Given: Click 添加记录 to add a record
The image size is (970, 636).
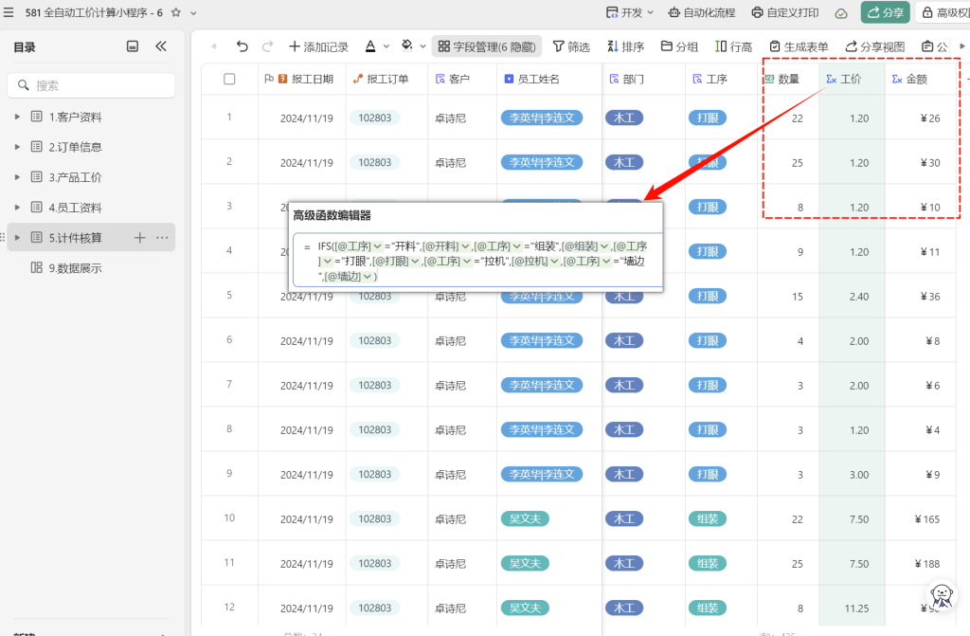Looking at the screenshot, I should [x=318, y=46].
